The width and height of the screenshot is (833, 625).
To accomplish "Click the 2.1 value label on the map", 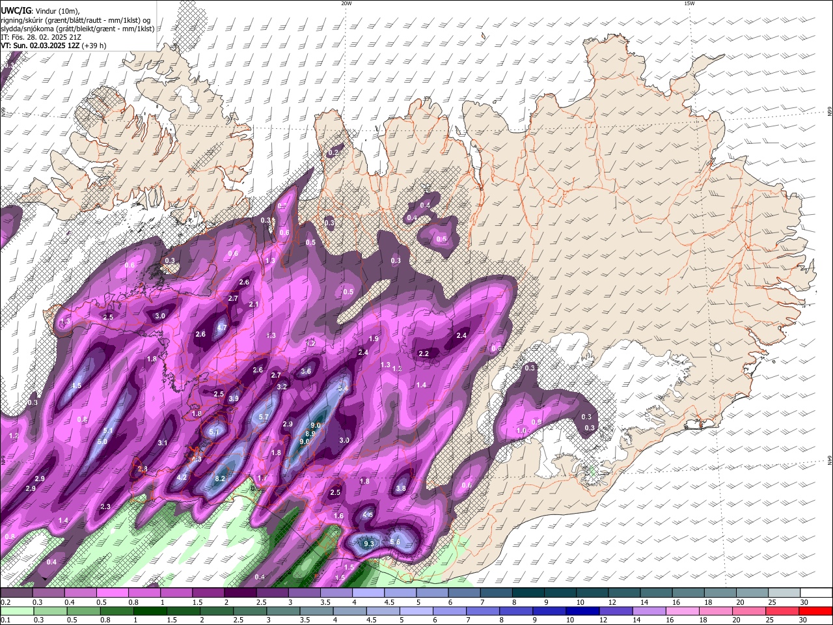I will coord(254,305).
